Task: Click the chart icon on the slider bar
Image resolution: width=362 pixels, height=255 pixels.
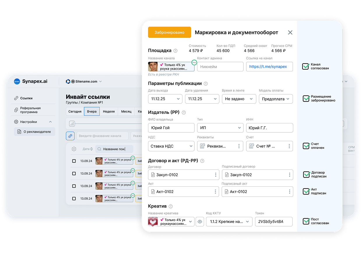Action: point(72,124)
